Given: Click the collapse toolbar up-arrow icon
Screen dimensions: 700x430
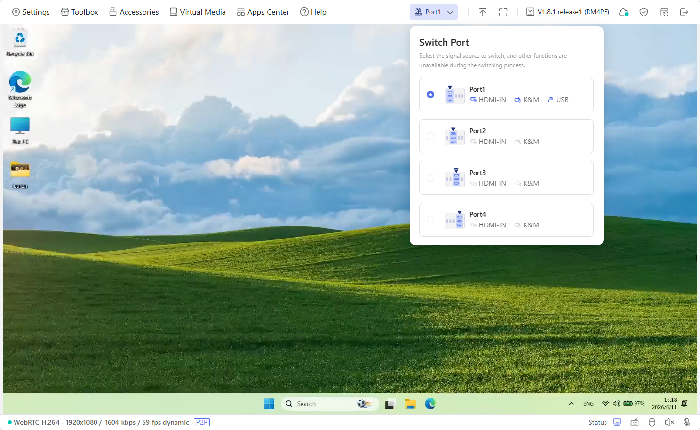Looking at the screenshot, I should (x=483, y=12).
